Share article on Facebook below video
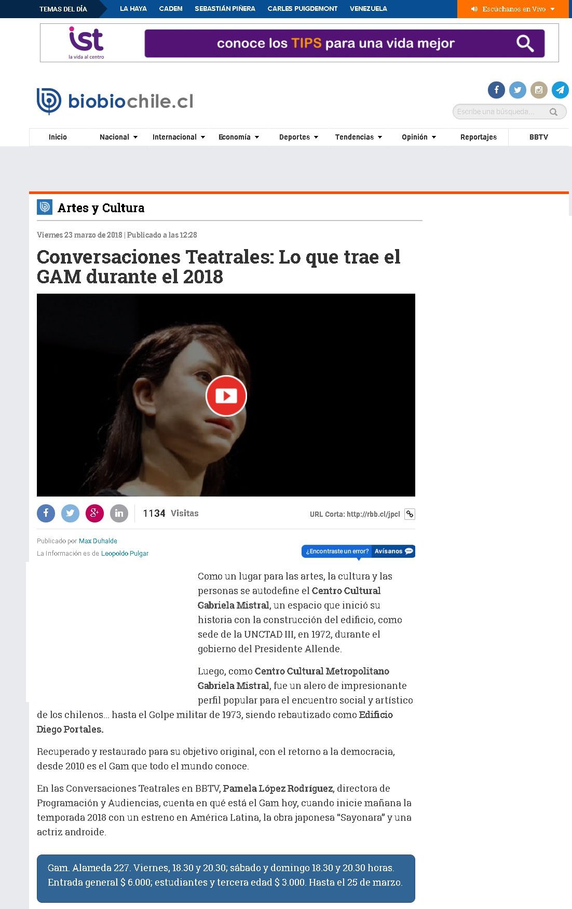Screen dimensions: 572x909 pos(46,513)
